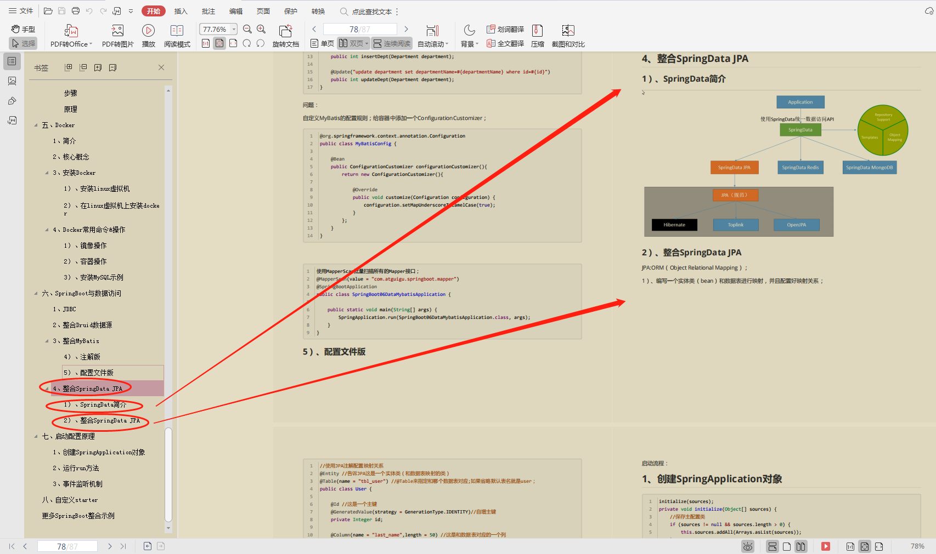Click the ribbon page number field 78/87
This screenshot has width=936, height=554.
tap(360, 29)
